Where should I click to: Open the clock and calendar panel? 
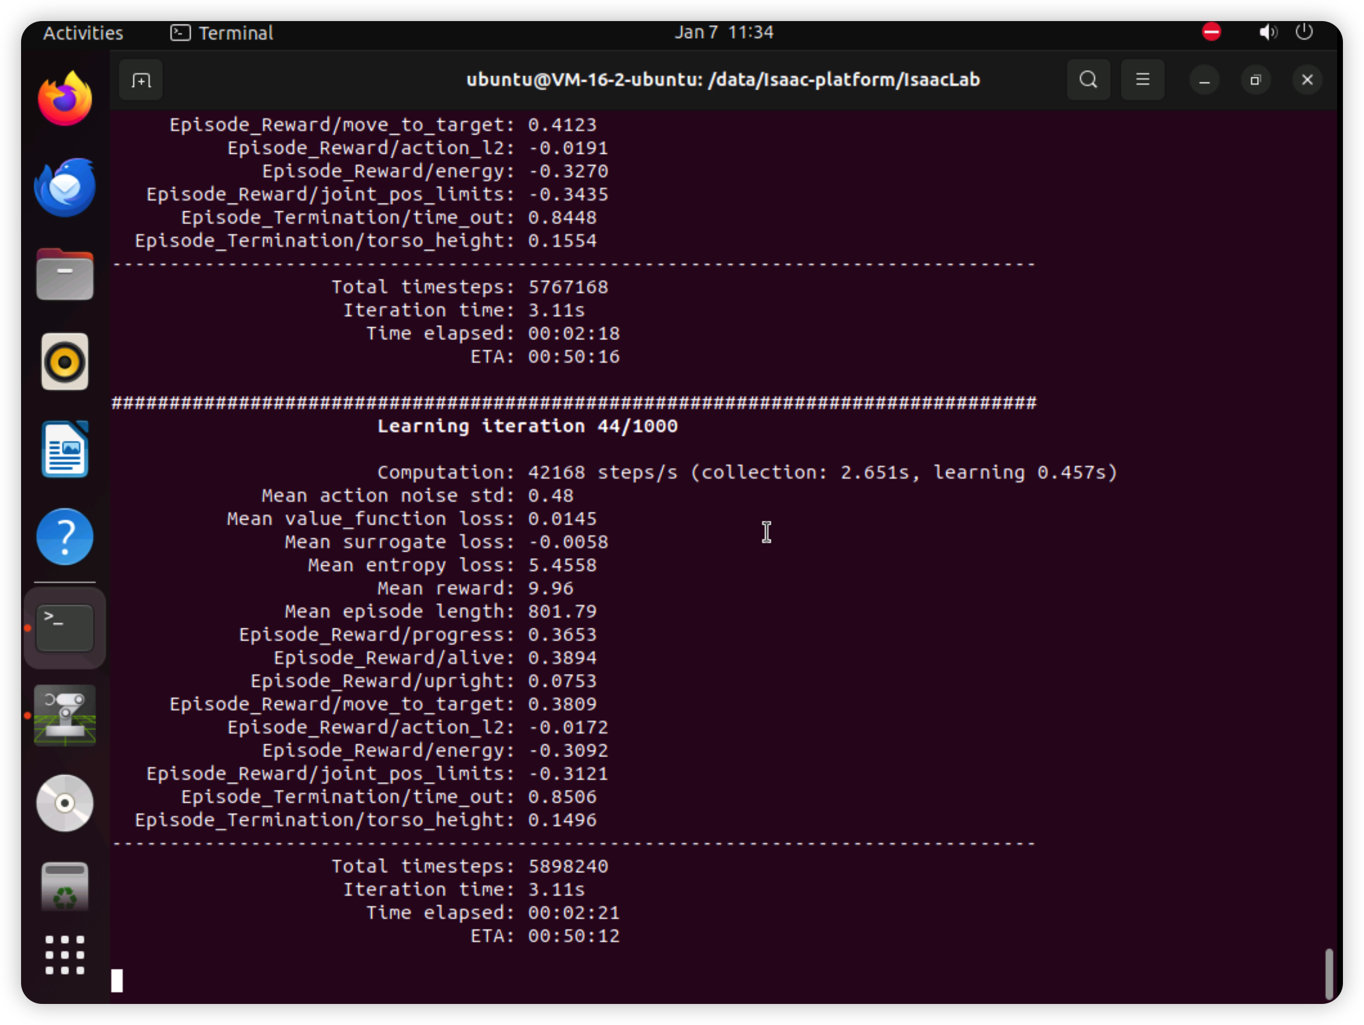coord(724,32)
